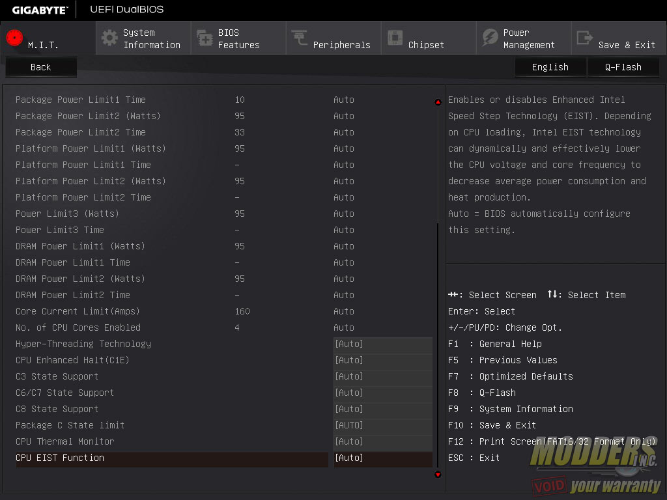
Task: Select Auto for DRAM Power Limit1 (Watts)
Action: [x=344, y=246]
